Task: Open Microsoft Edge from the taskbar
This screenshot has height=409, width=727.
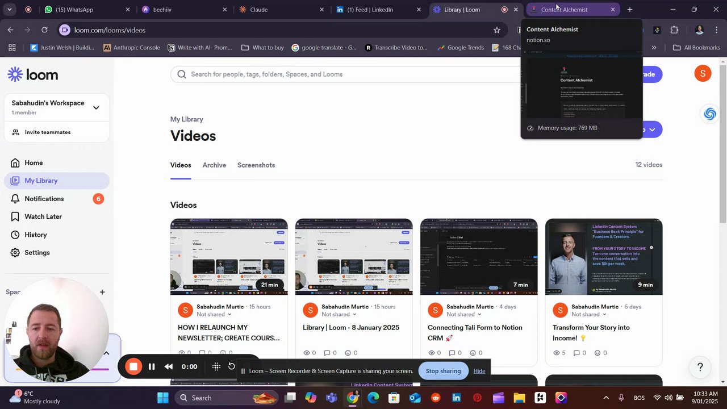Action: pos(373,398)
